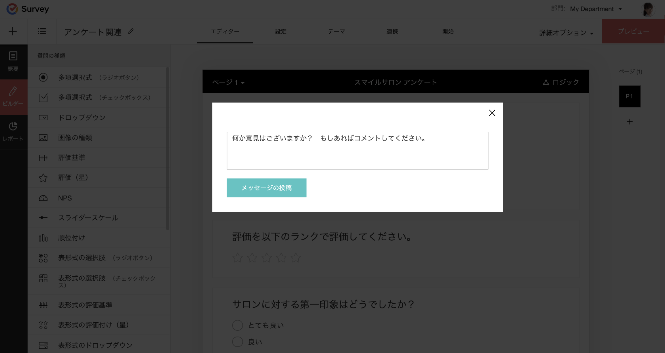Screen dimensions: 665x353
Task: Click the plus icon to create new survey
Action: click(x=13, y=31)
